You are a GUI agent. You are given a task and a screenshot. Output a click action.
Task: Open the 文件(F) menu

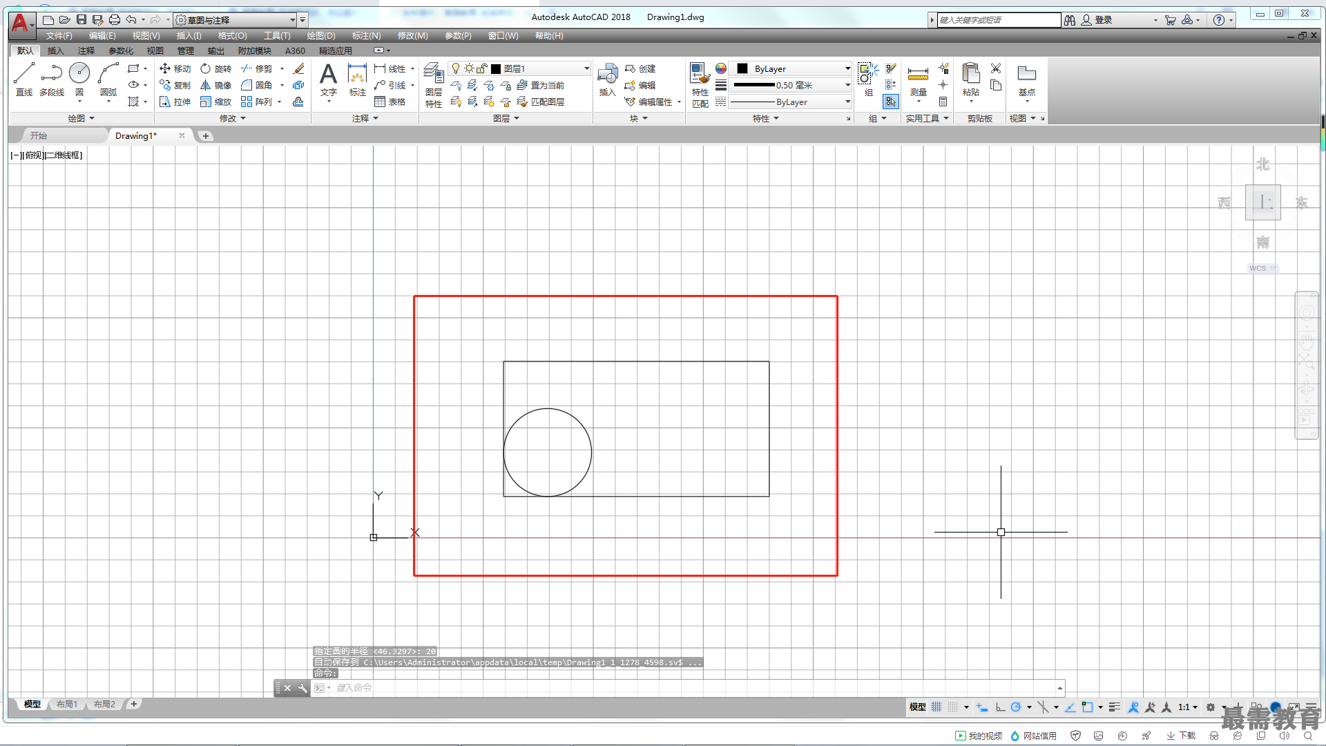pyautogui.click(x=59, y=36)
